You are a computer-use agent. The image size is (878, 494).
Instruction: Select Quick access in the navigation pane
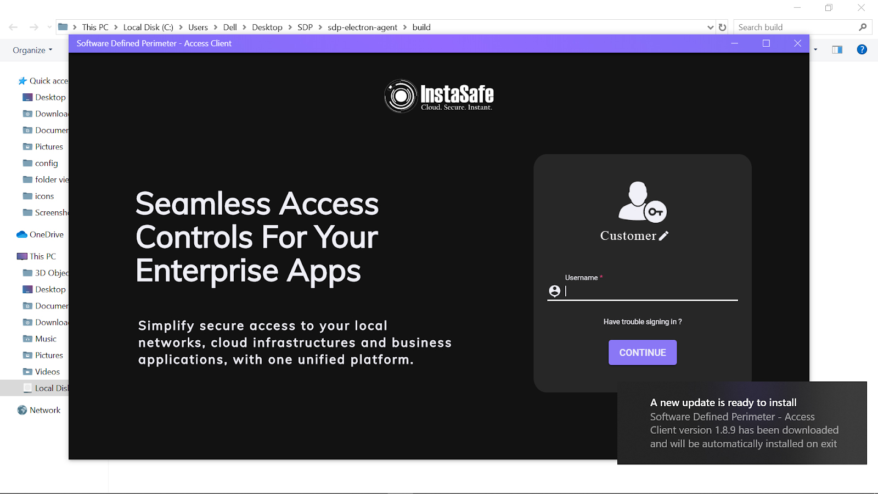[43, 81]
